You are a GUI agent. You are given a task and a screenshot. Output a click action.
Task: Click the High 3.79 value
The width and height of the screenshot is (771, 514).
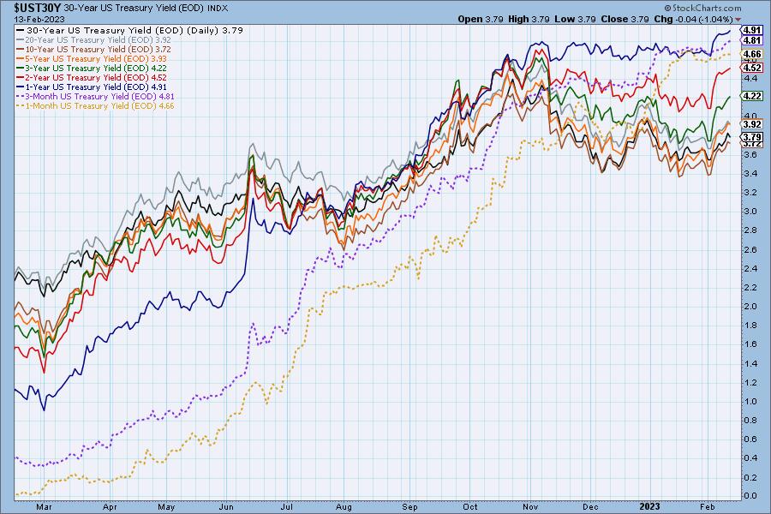(529, 19)
